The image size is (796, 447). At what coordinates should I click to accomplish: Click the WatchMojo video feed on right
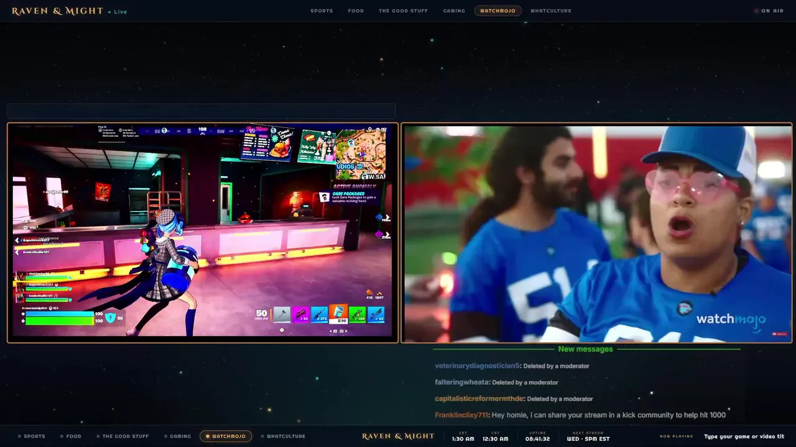click(x=597, y=232)
